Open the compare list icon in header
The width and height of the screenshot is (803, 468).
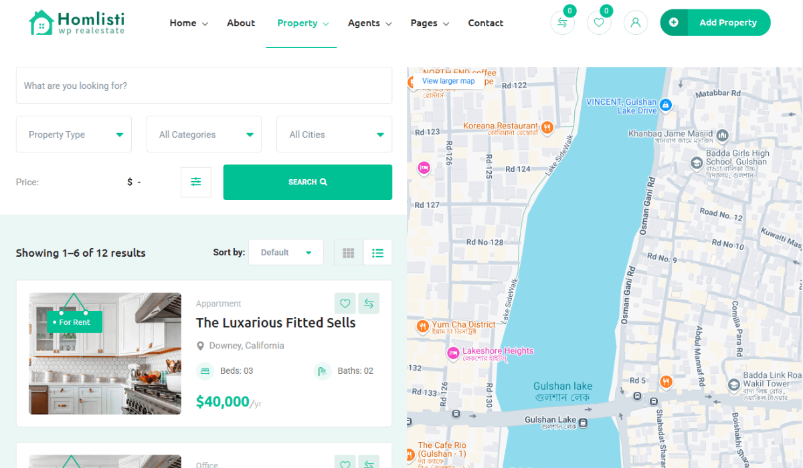(562, 23)
